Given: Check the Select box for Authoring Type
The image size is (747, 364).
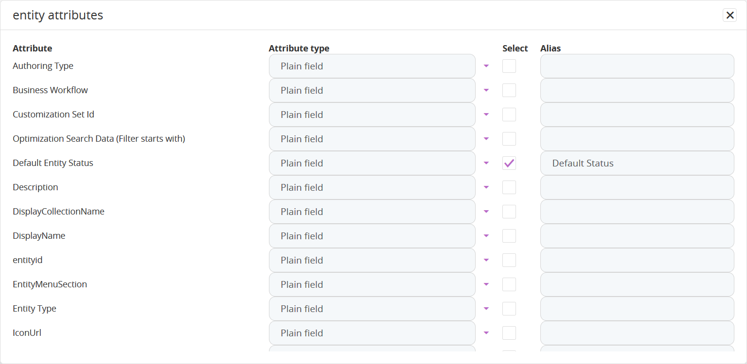Looking at the screenshot, I should 509,66.
